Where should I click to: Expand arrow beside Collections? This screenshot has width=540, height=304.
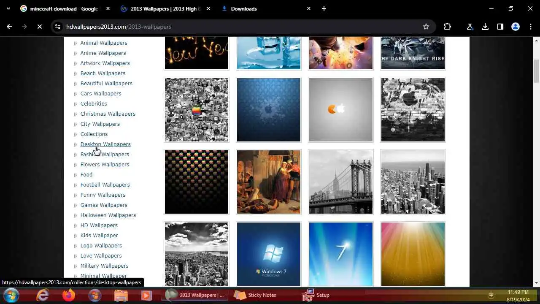[76, 134]
